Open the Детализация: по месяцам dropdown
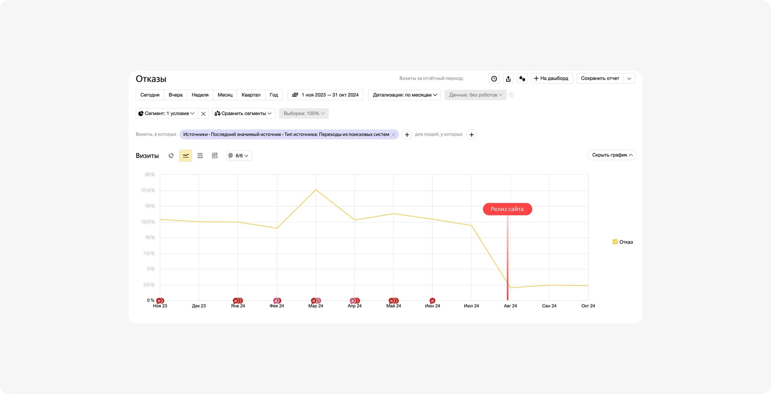Viewport: 771px width, 394px height. click(x=404, y=95)
